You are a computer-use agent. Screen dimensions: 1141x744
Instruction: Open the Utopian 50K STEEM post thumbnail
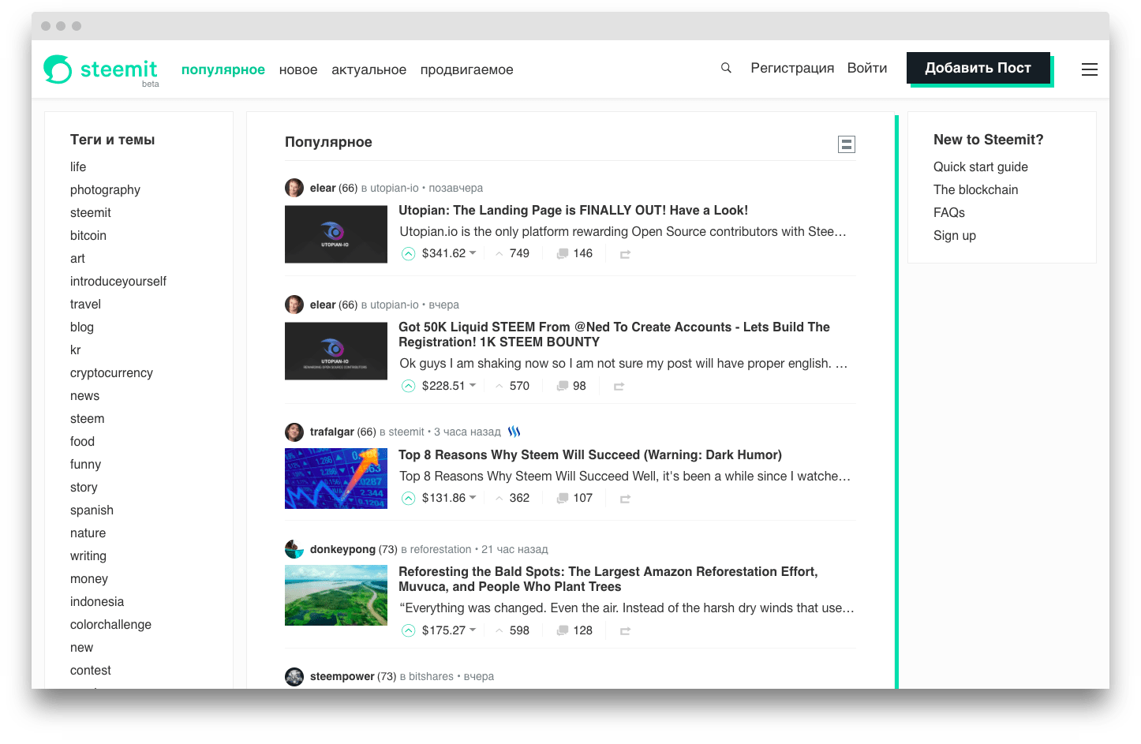click(336, 351)
